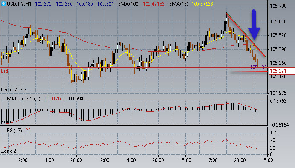
Task: Click the 105.650 price axis label
Action: 278,22
